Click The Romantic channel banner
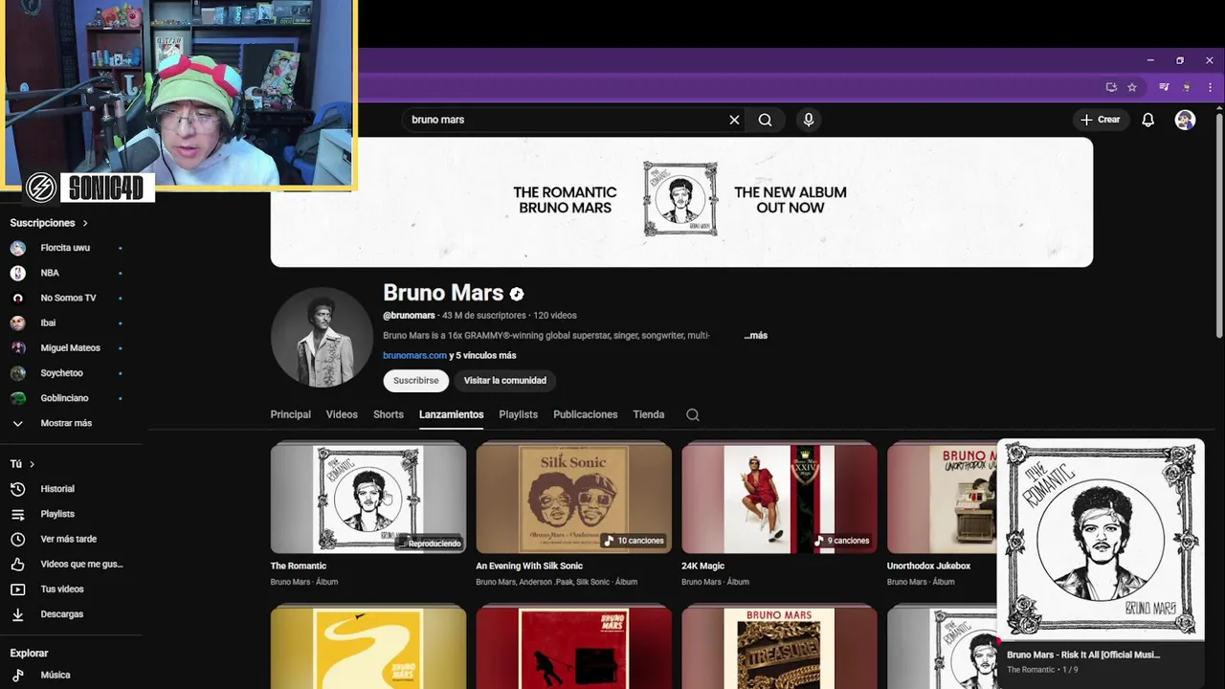The image size is (1225, 689). pyautogui.click(x=681, y=202)
